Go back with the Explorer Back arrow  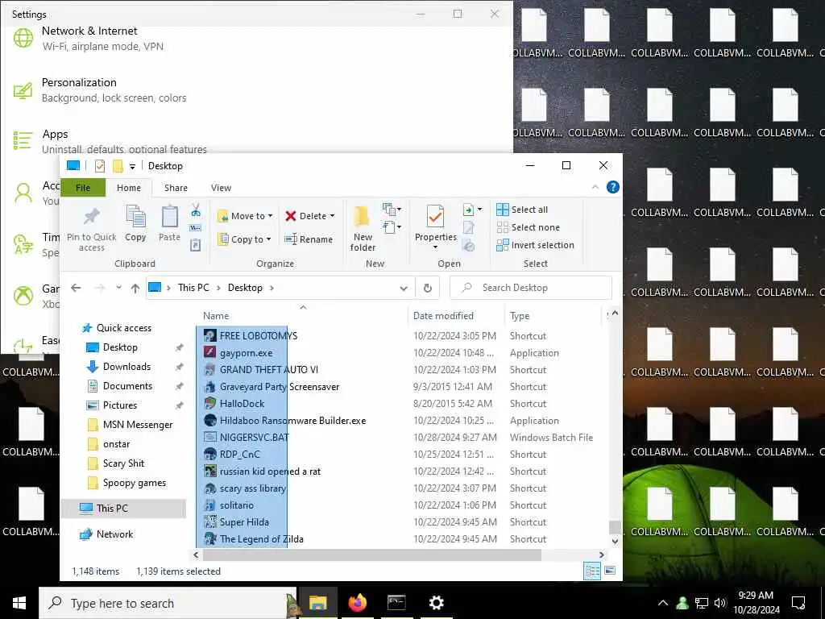77,288
